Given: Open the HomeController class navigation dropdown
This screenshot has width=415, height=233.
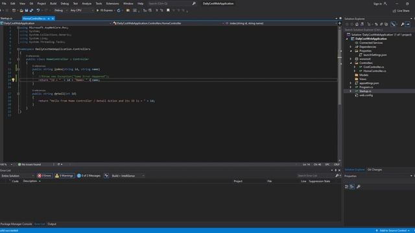Looking at the screenshot, I should click(x=169, y=23).
